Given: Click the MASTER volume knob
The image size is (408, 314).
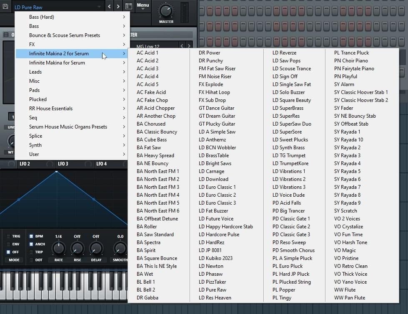Looking at the screenshot, I should point(166,10).
